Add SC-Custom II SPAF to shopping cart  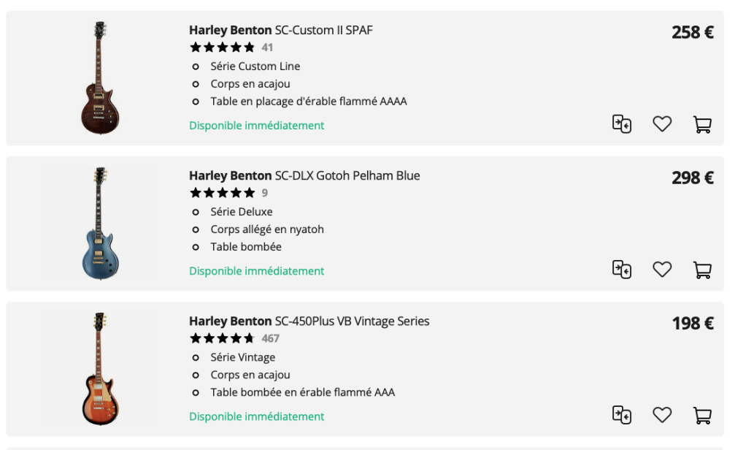[702, 124]
